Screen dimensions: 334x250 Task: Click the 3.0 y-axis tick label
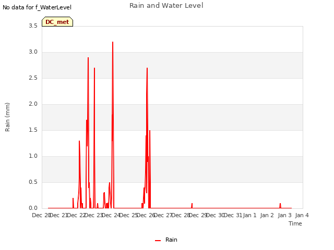(33, 52)
